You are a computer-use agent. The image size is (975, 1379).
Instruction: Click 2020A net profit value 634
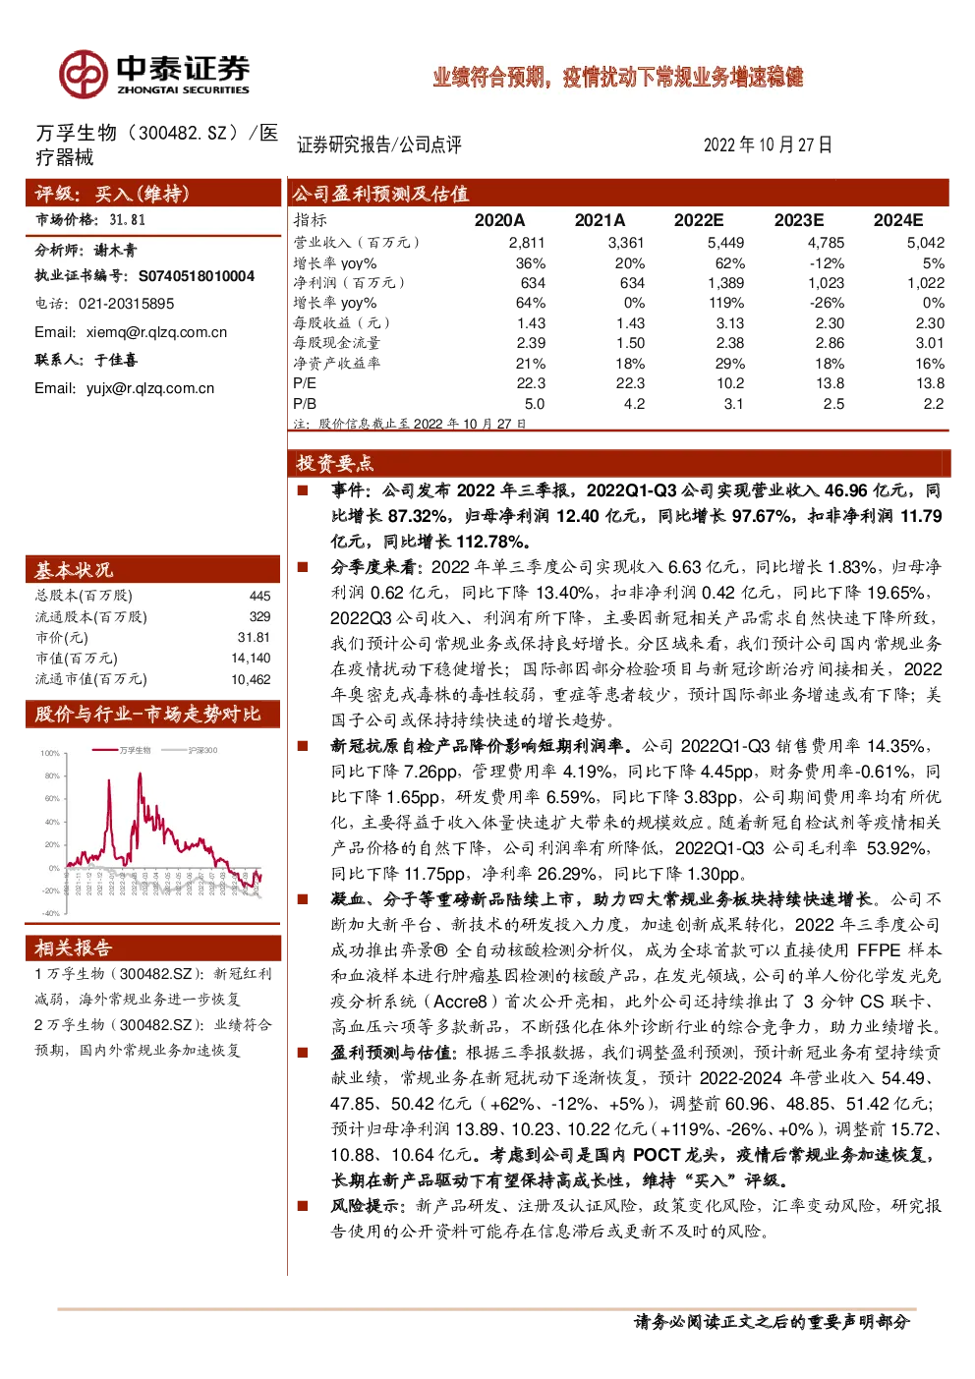pyautogui.click(x=533, y=283)
